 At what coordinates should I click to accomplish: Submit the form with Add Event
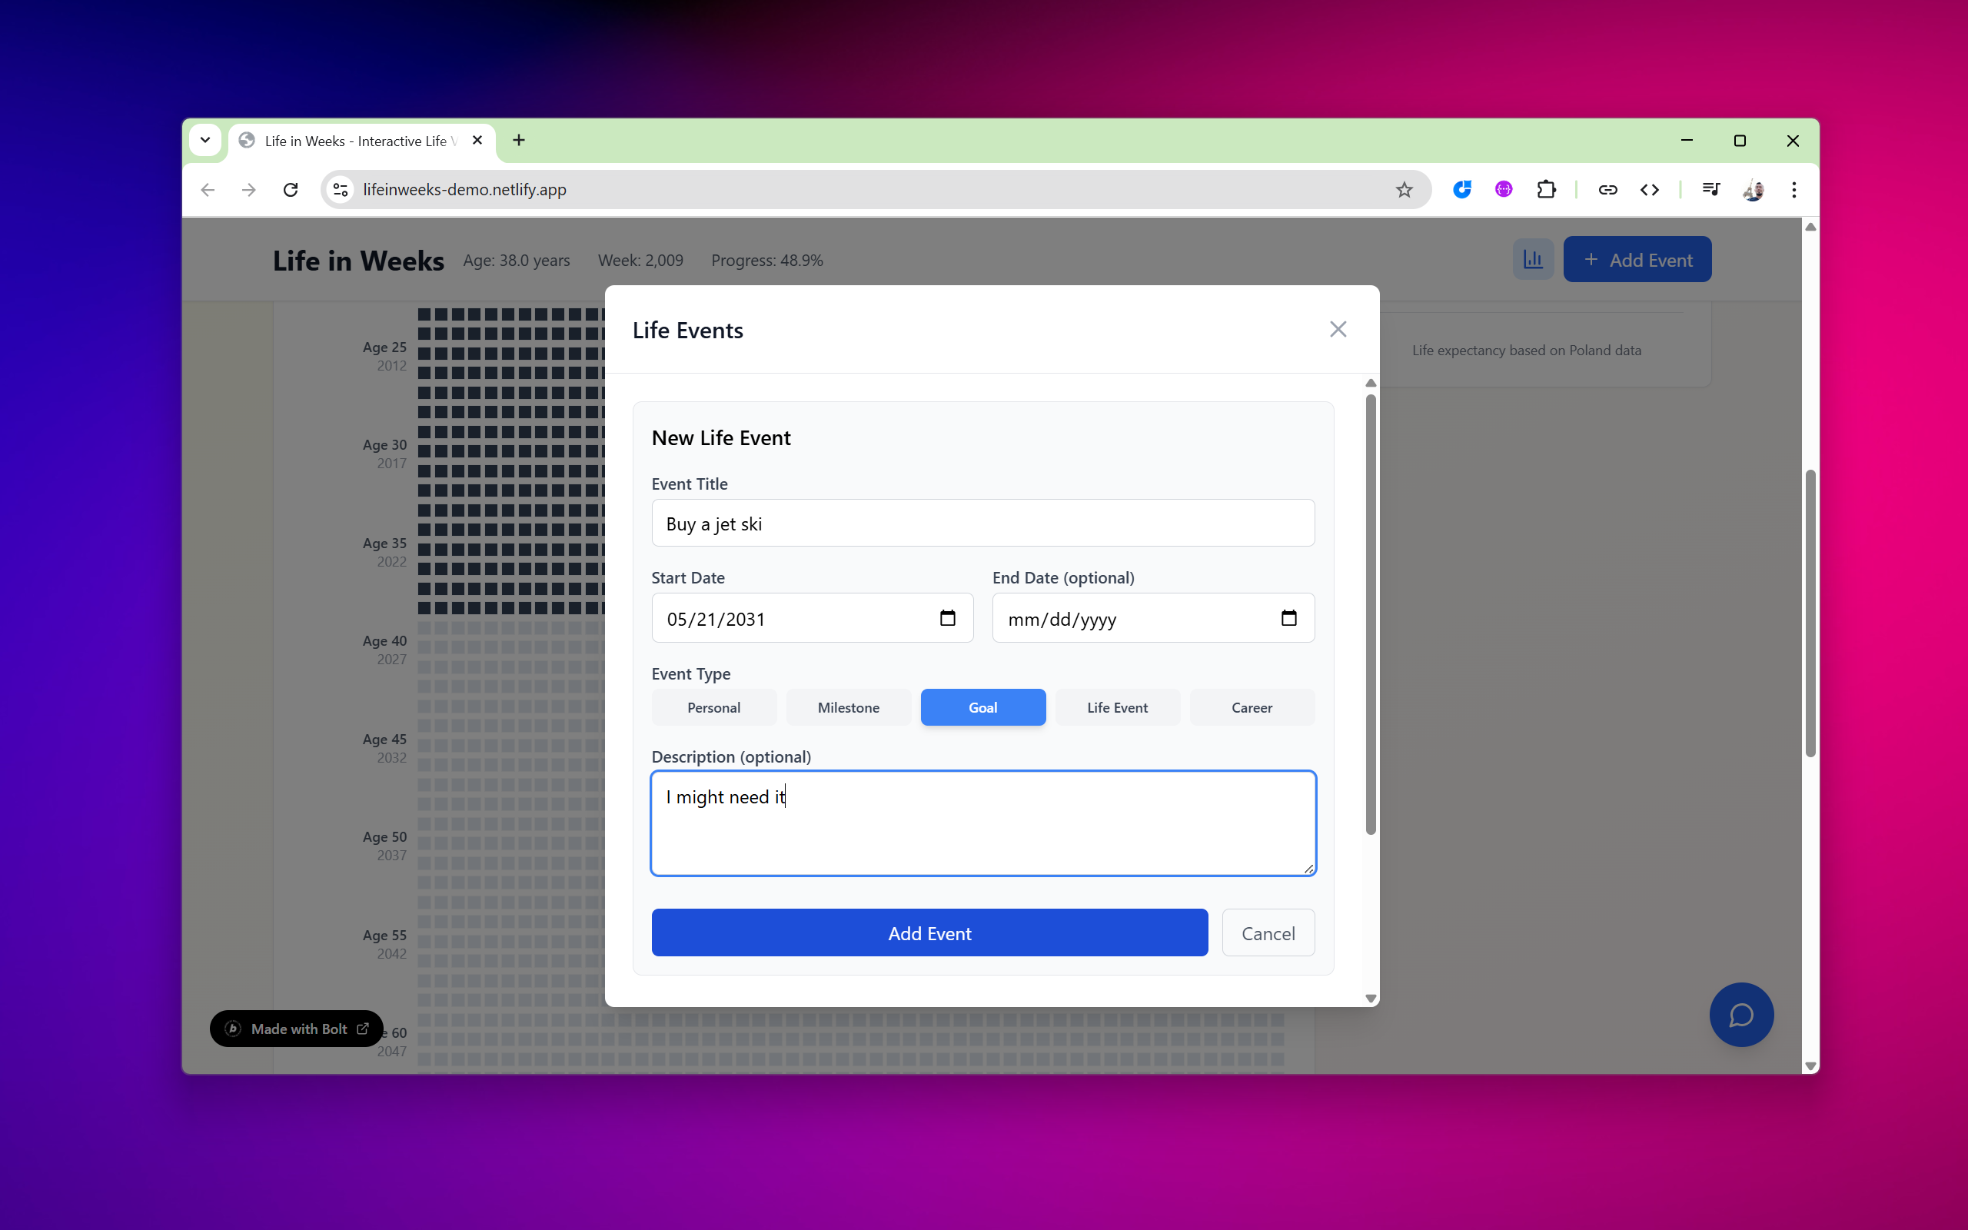coord(929,933)
